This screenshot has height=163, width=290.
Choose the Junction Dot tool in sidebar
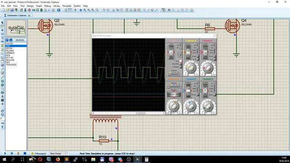(x=2, y=30)
